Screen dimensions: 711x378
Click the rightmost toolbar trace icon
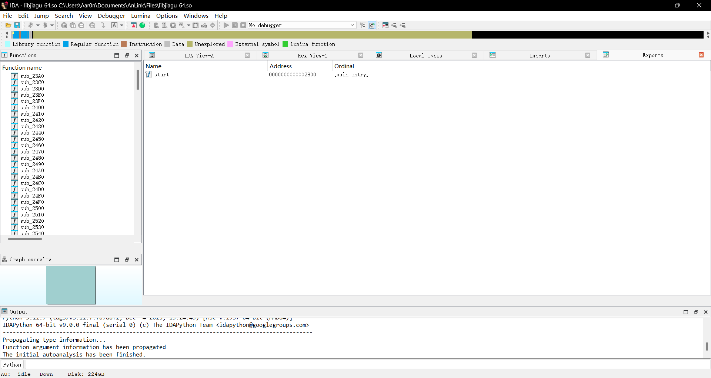403,25
